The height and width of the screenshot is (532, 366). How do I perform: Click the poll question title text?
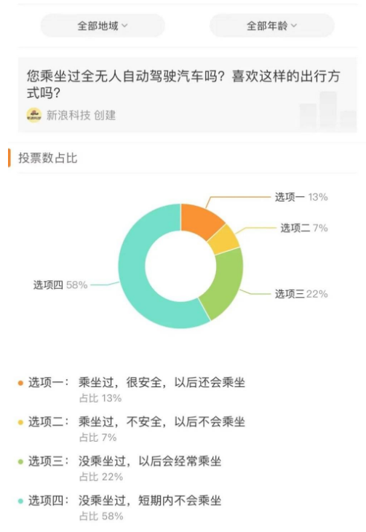pyautogui.click(x=183, y=84)
